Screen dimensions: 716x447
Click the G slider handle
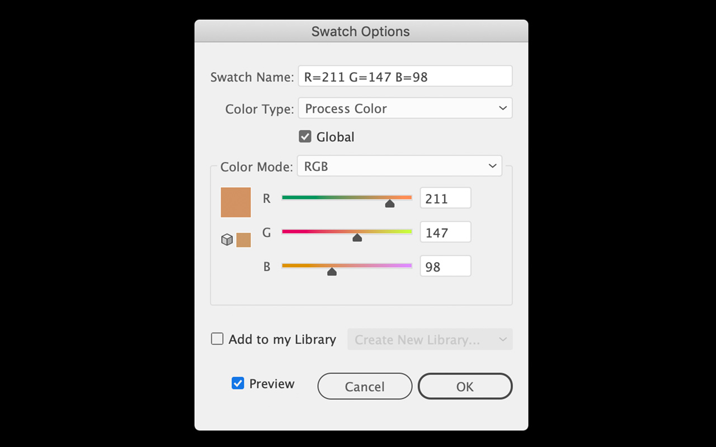pos(357,238)
